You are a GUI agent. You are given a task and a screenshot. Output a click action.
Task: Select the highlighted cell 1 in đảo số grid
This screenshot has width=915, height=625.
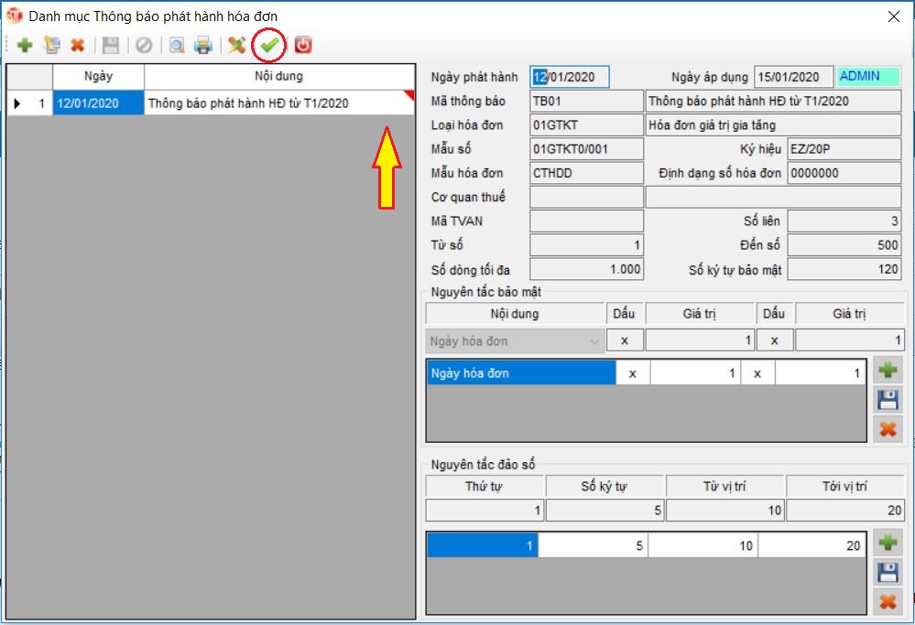483,545
